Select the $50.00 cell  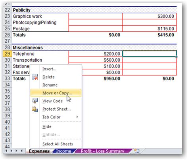[102, 72]
